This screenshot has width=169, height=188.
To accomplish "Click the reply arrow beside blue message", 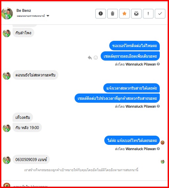I will click(90, 58).
